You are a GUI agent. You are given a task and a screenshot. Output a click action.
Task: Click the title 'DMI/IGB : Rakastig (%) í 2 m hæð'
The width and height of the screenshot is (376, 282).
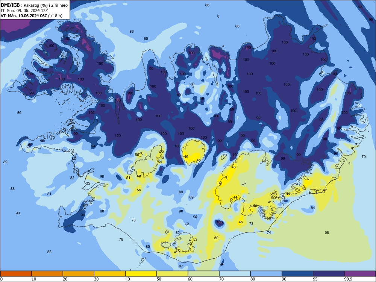click(34, 5)
